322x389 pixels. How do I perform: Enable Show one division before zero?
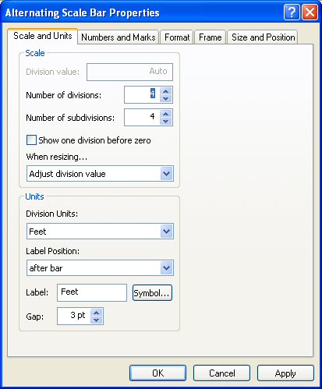(31, 140)
